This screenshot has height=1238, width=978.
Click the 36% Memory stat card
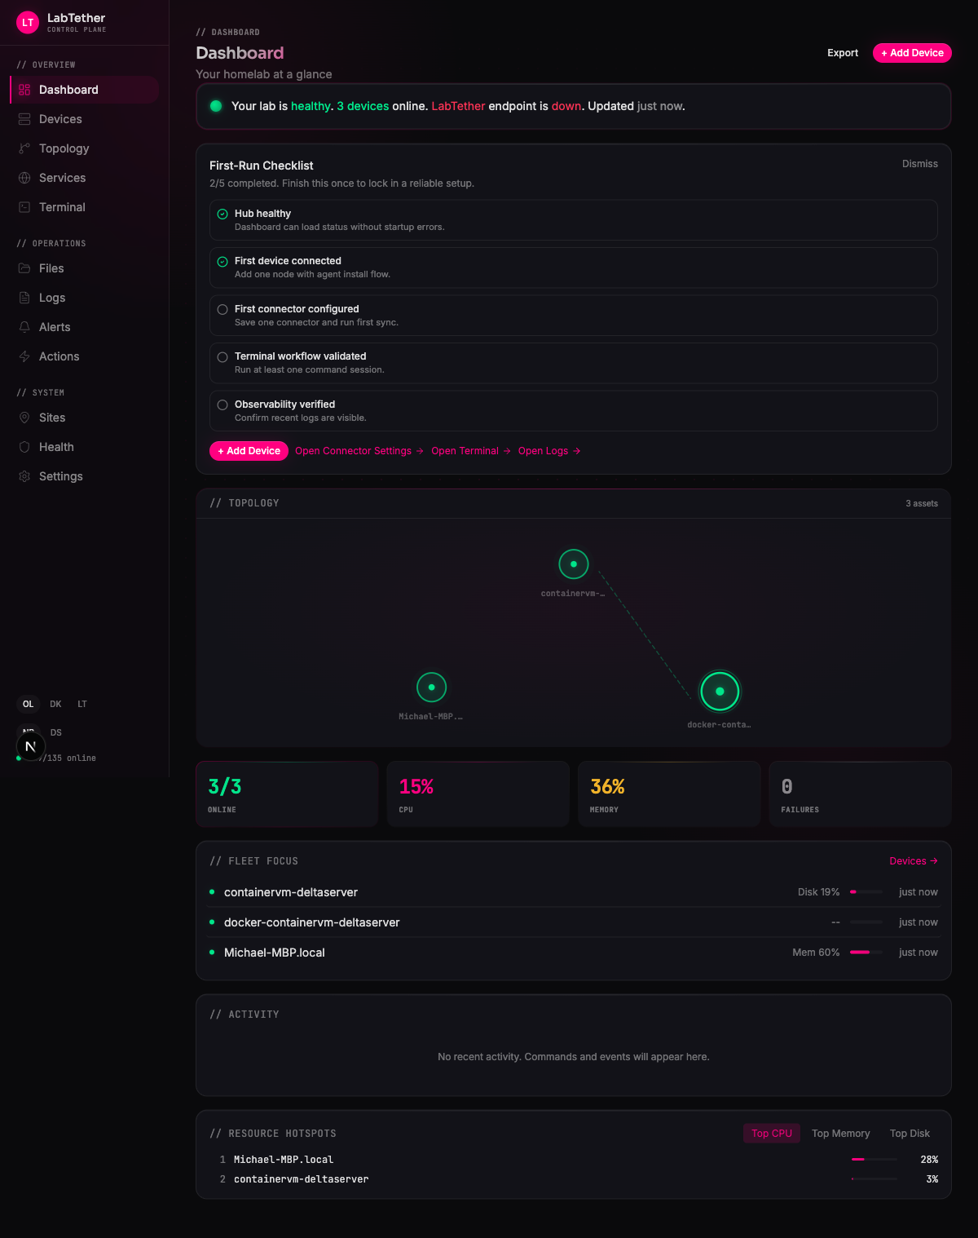point(669,794)
